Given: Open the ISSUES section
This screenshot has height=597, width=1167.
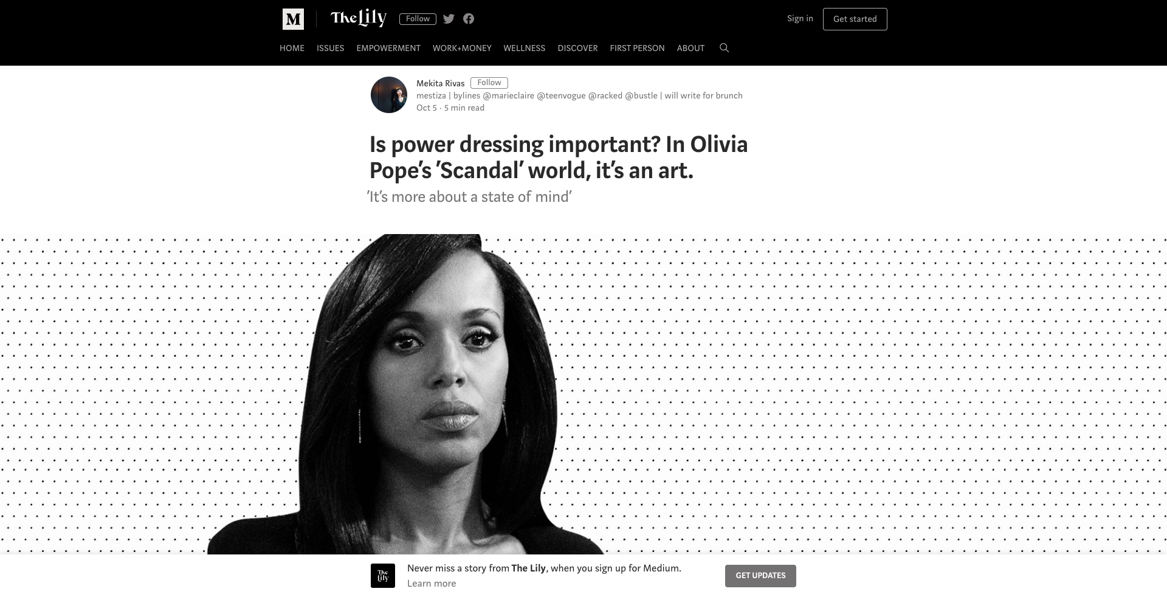Looking at the screenshot, I should click(330, 48).
